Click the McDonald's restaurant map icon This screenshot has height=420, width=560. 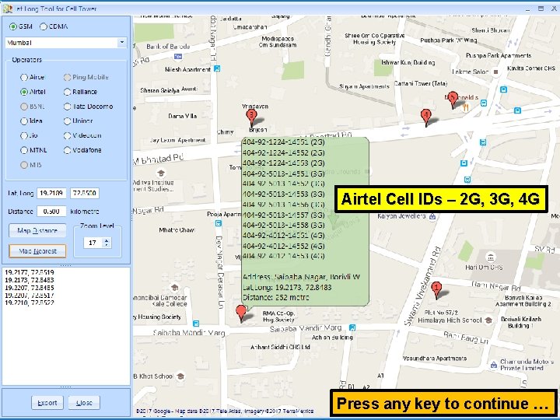[465, 107]
